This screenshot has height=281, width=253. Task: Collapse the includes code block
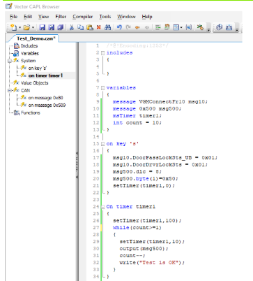tap(102, 53)
